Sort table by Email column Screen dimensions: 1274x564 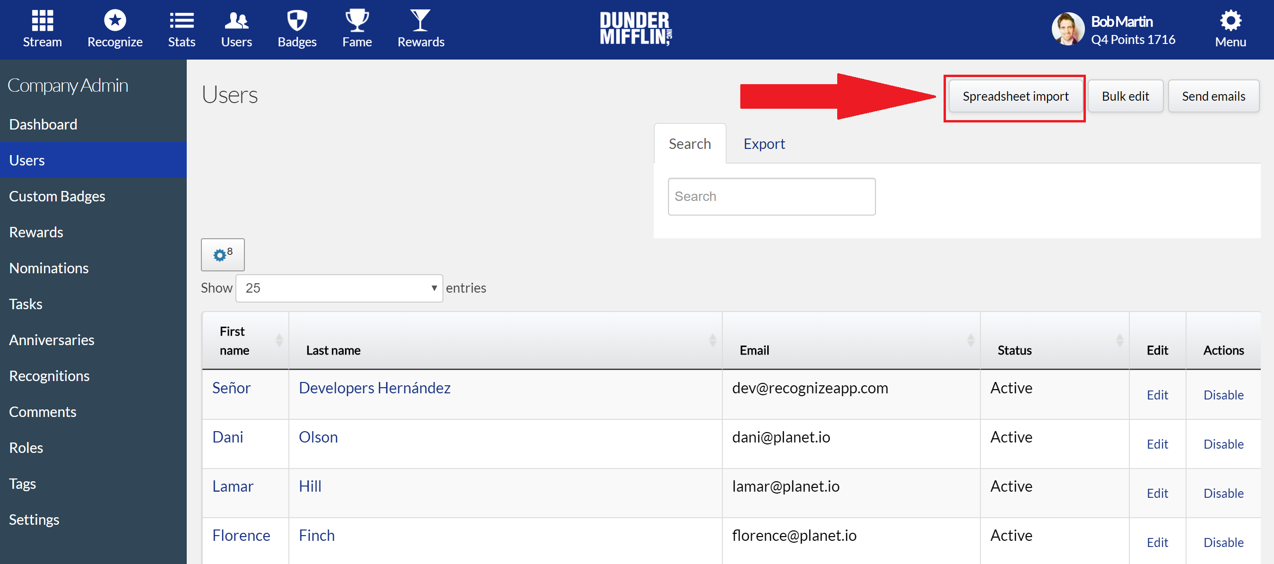(x=851, y=340)
